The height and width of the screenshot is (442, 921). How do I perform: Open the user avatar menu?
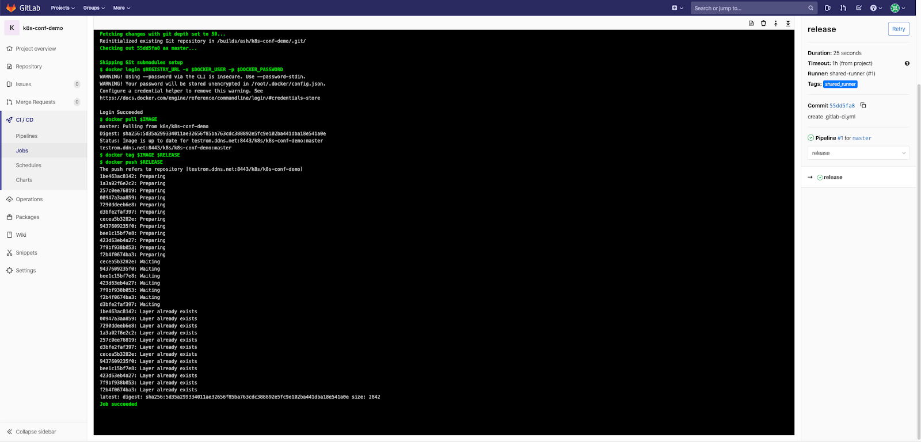[898, 8]
